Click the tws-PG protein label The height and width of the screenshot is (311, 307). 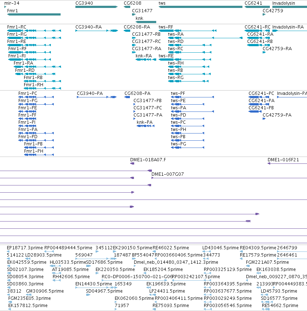click(x=179, y=144)
